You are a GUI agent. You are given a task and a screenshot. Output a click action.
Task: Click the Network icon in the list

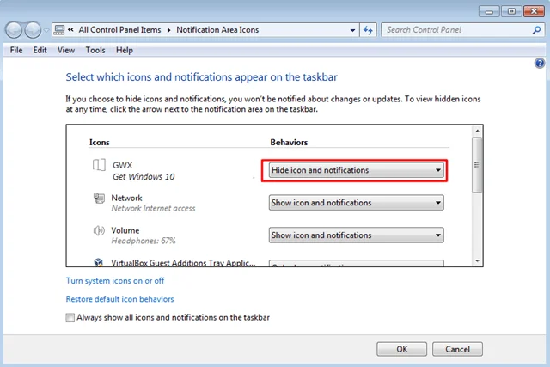click(x=99, y=199)
